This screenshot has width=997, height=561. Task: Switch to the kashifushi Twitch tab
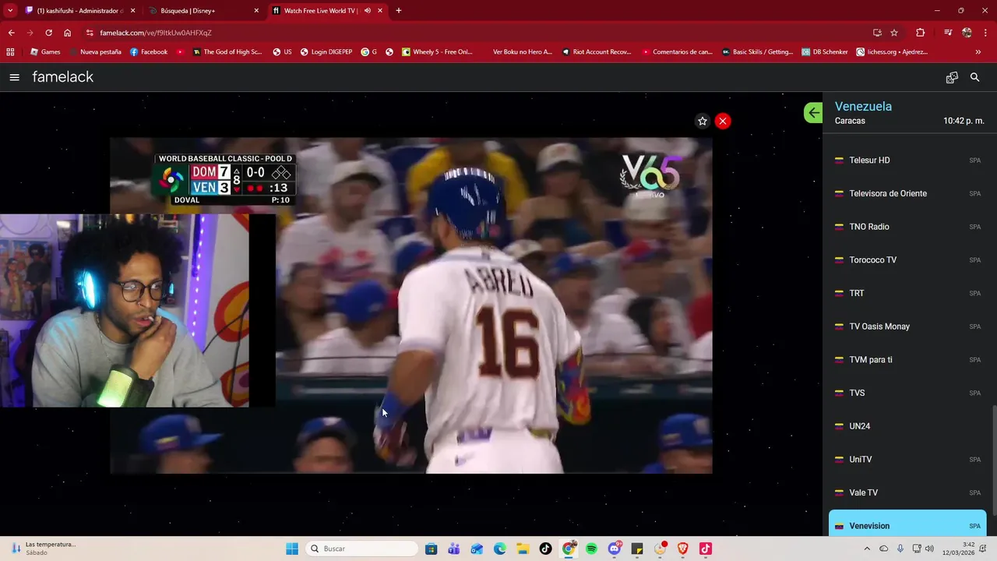[x=79, y=11]
